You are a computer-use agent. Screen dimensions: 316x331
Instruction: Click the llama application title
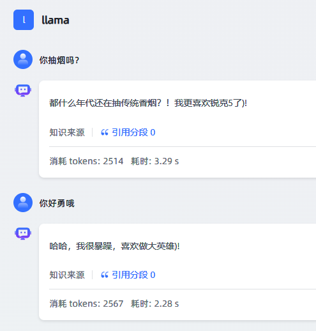click(56, 20)
